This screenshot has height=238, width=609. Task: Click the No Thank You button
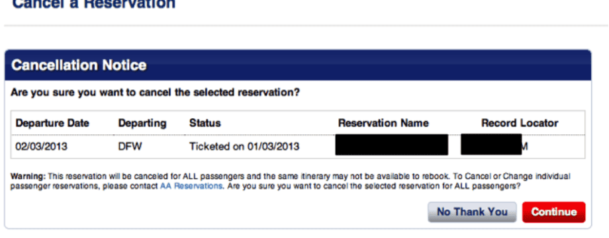(x=472, y=212)
